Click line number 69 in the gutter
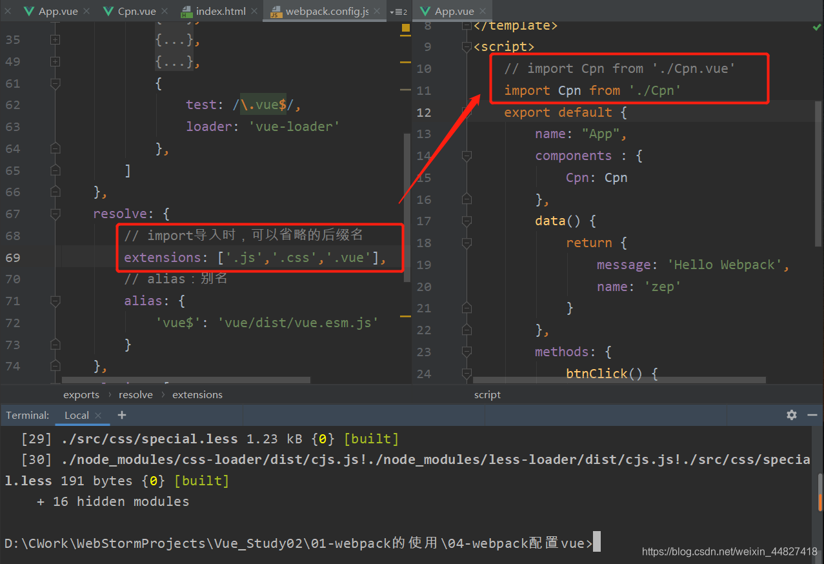 [13, 257]
